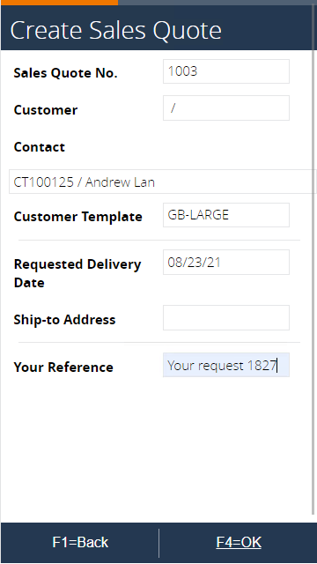Click the Your Reference input field
Screen dimensions: 317x564
coord(226,365)
